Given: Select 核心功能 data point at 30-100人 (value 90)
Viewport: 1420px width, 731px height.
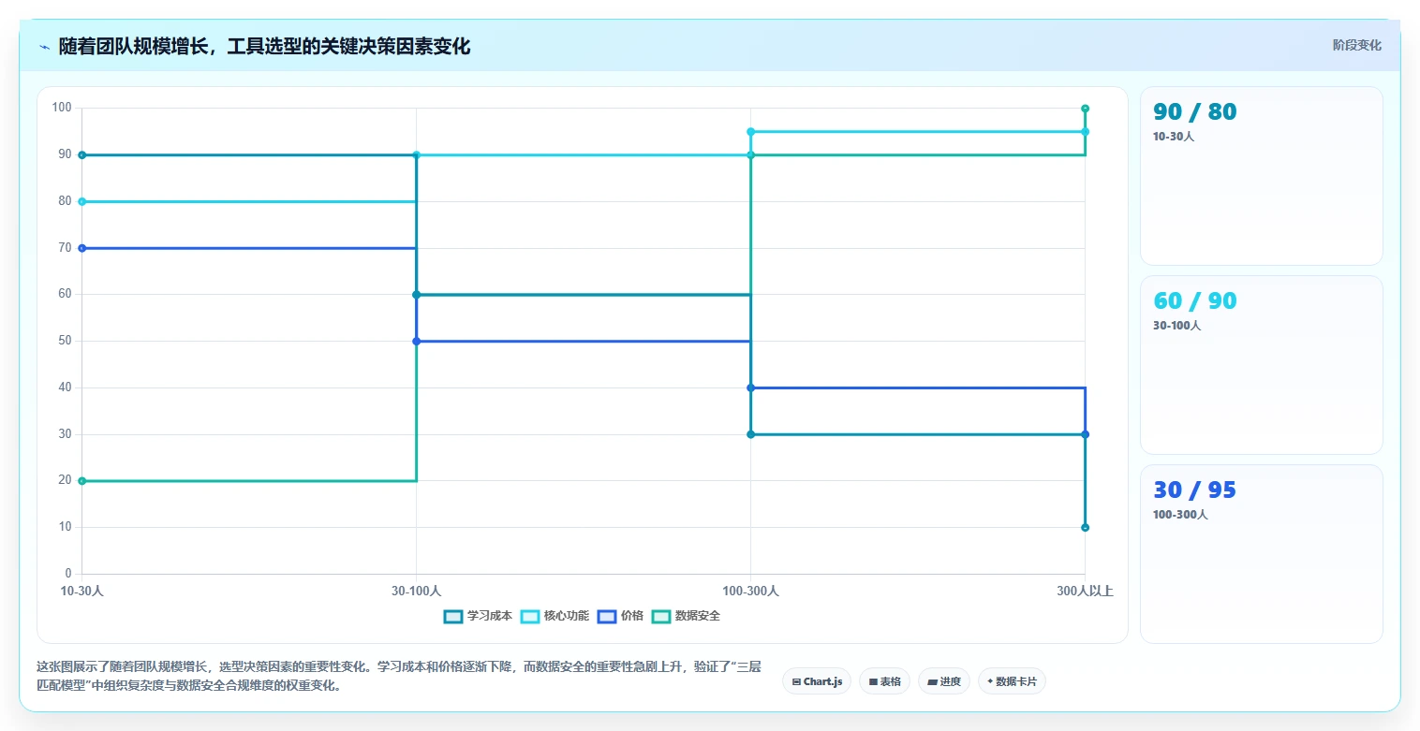Looking at the screenshot, I should tap(417, 155).
